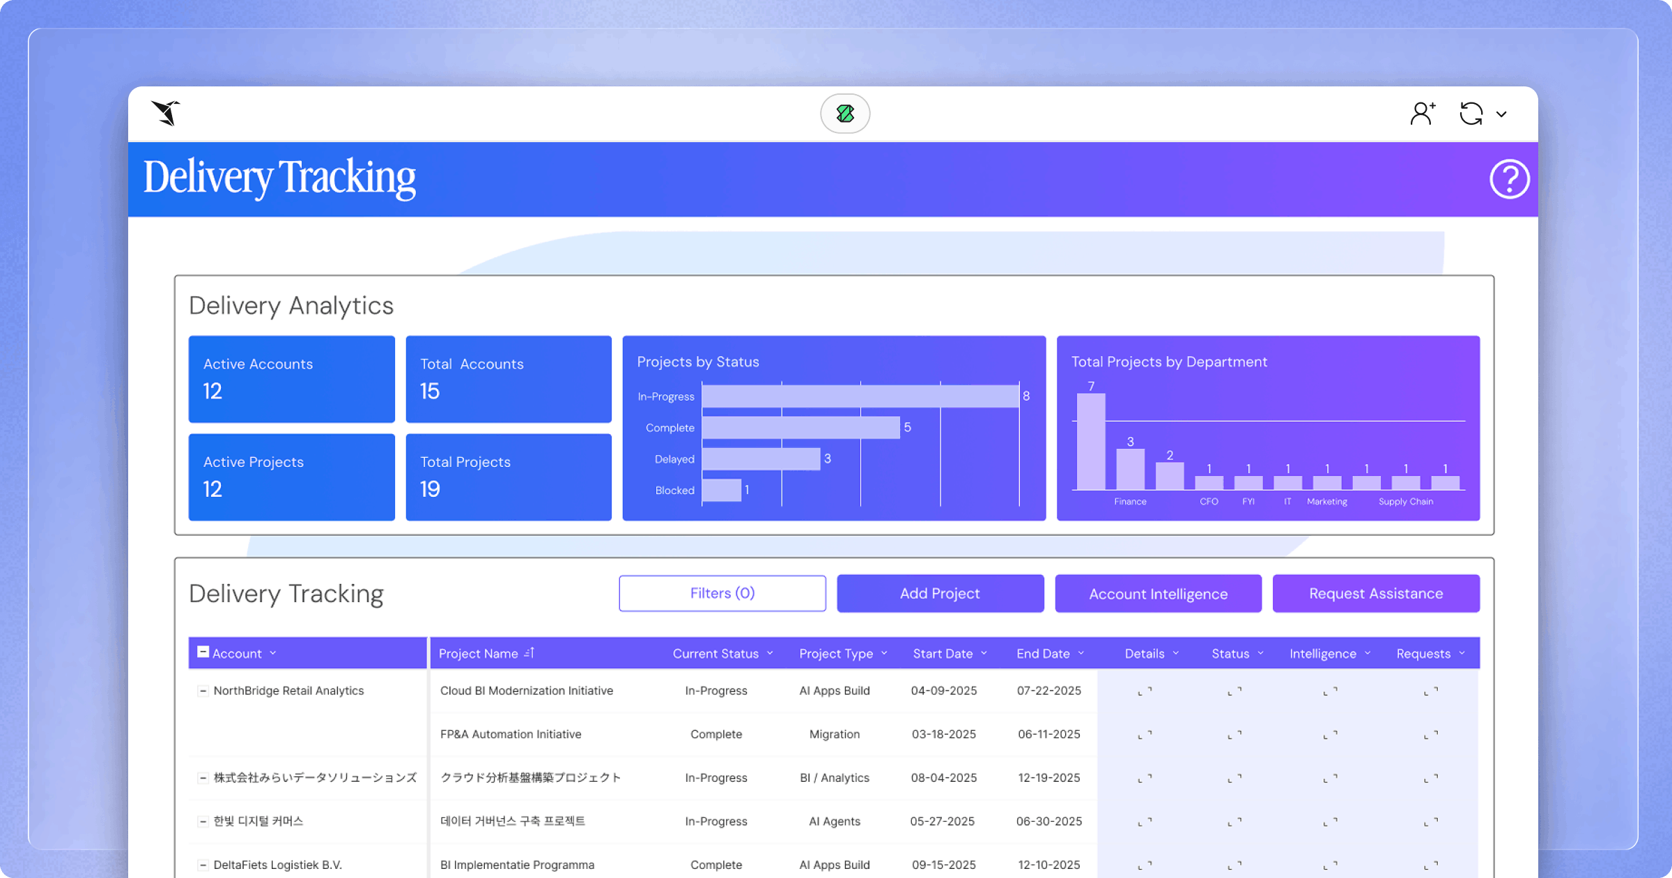The width and height of the screenshot is (1672, 878).
Task: Click the add-user icon in the top bar
Action: [x=1422, y=113]
